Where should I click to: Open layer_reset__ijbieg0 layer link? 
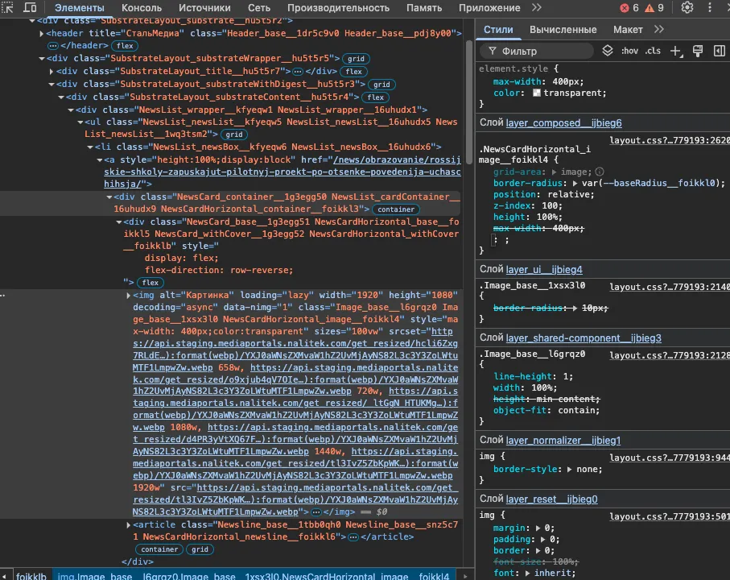tap(551, 499)
